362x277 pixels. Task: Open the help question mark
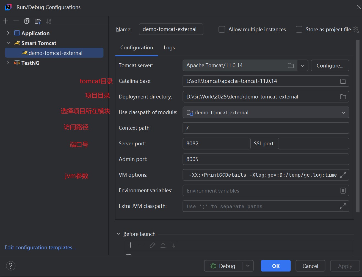click(11, 266)
